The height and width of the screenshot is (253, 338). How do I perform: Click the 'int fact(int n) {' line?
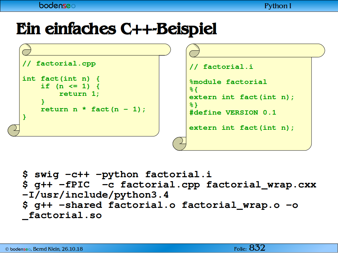61,79
